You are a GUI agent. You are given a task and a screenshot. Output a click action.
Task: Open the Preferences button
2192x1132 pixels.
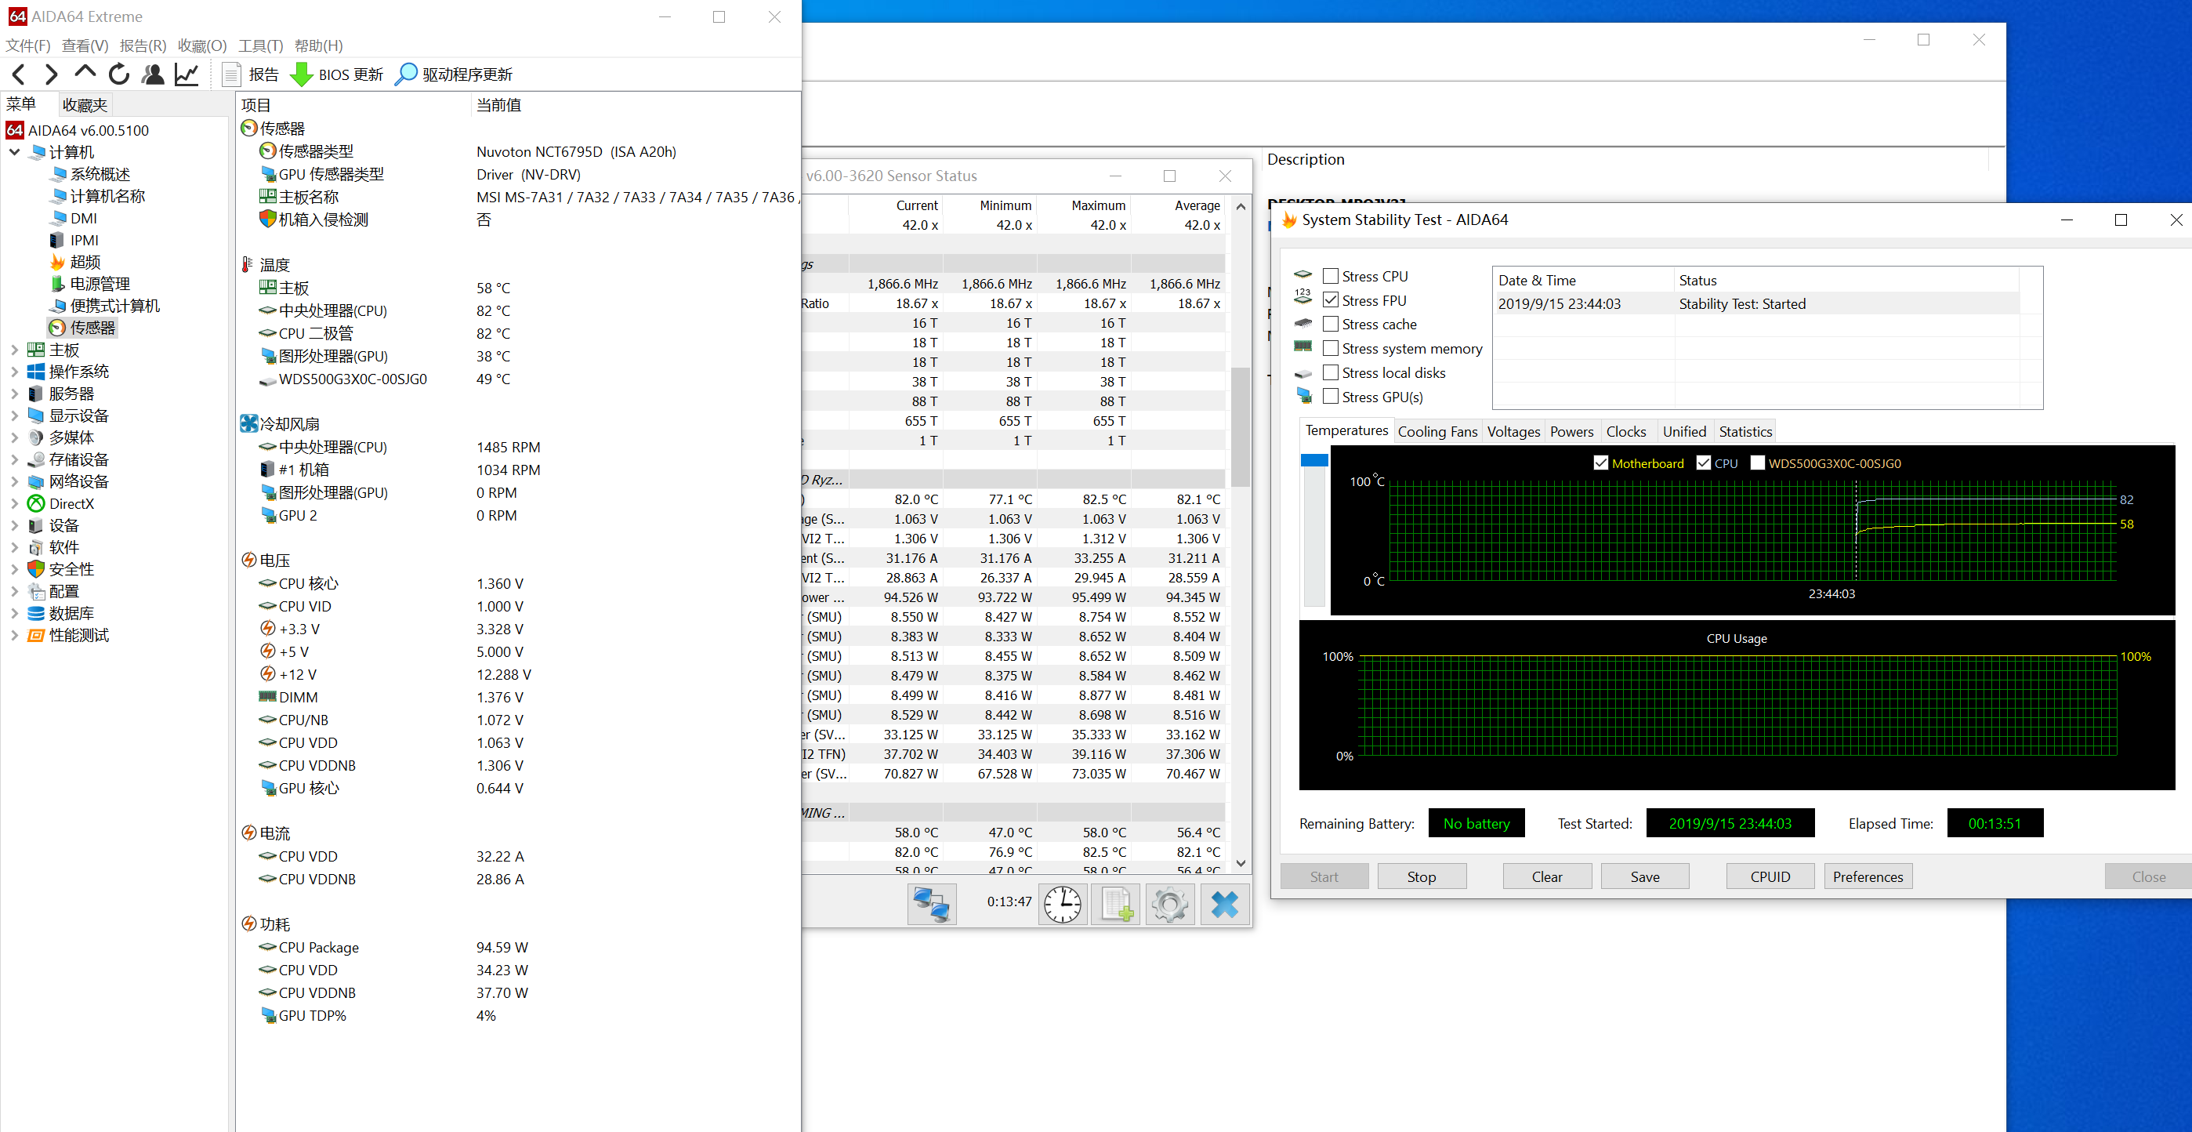tap(1868, 876)
